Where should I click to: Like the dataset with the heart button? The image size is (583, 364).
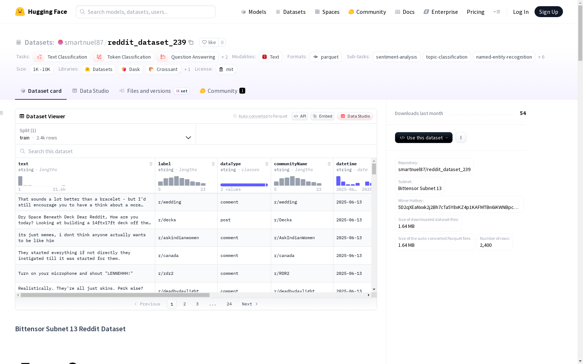coord(209,42)
